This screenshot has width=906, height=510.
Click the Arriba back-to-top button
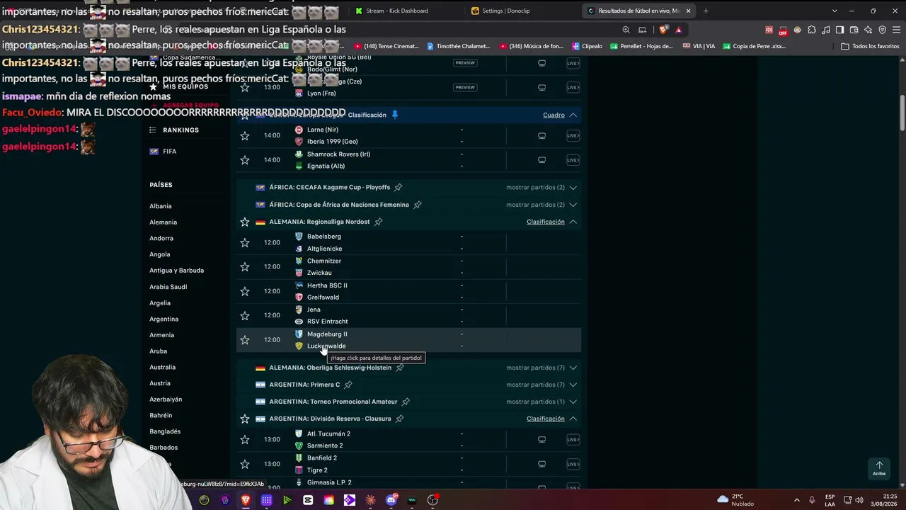pyautogui.click(x=879, y=468)
